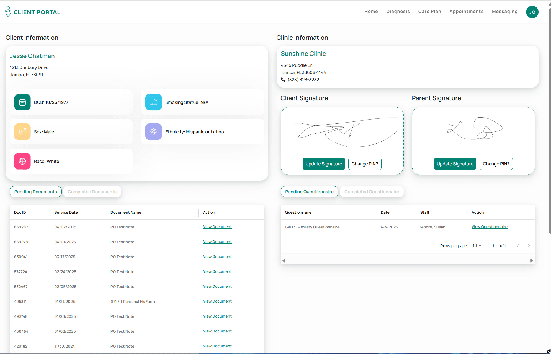Go to previous questionnaire page arrow

(517, 246)
